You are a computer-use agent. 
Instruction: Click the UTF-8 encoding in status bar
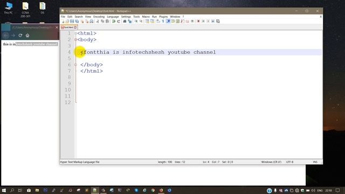pyautogui.click(x=289, y=162)
